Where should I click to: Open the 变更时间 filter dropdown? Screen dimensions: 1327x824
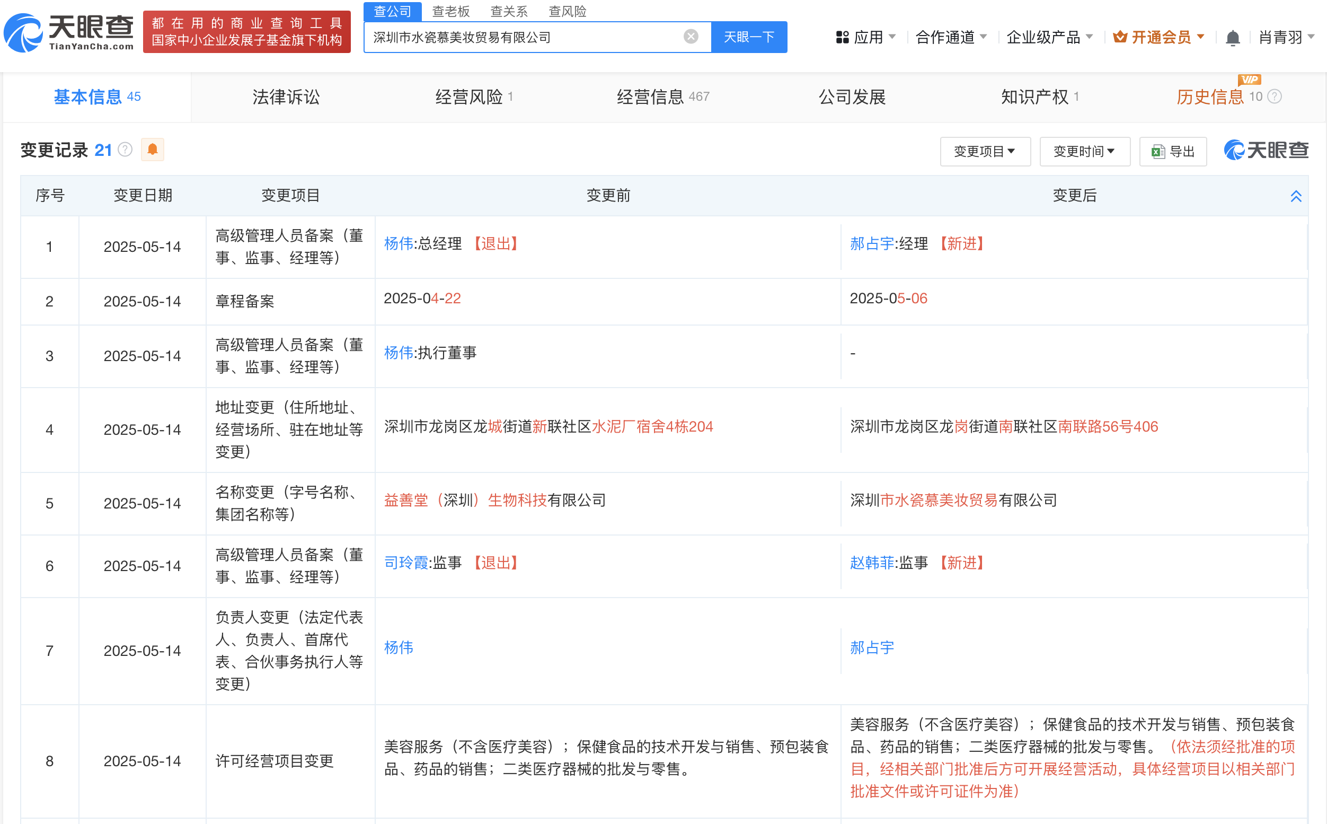coord(1084,152)
